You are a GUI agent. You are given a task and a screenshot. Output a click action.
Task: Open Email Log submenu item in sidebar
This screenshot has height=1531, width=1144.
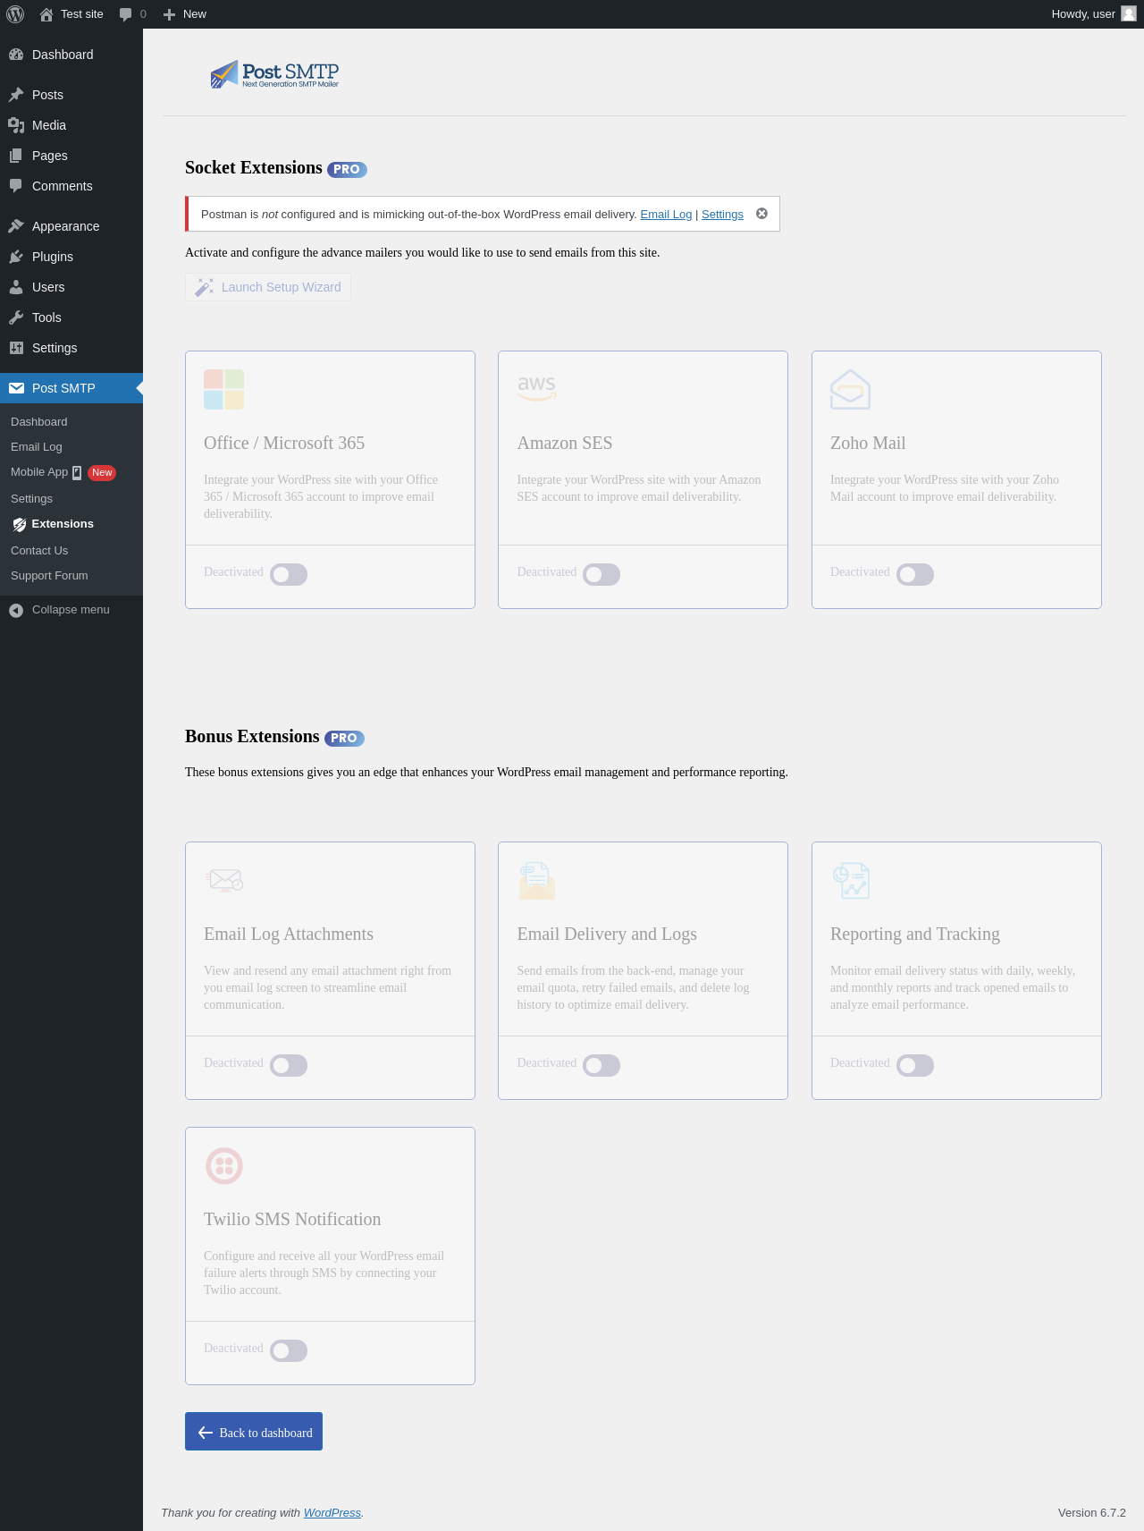[71, 447]
